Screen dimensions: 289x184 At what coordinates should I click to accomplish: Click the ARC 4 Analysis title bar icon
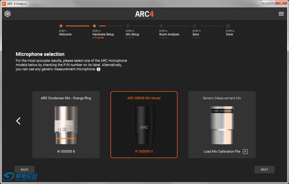click(x=4, y=3)
